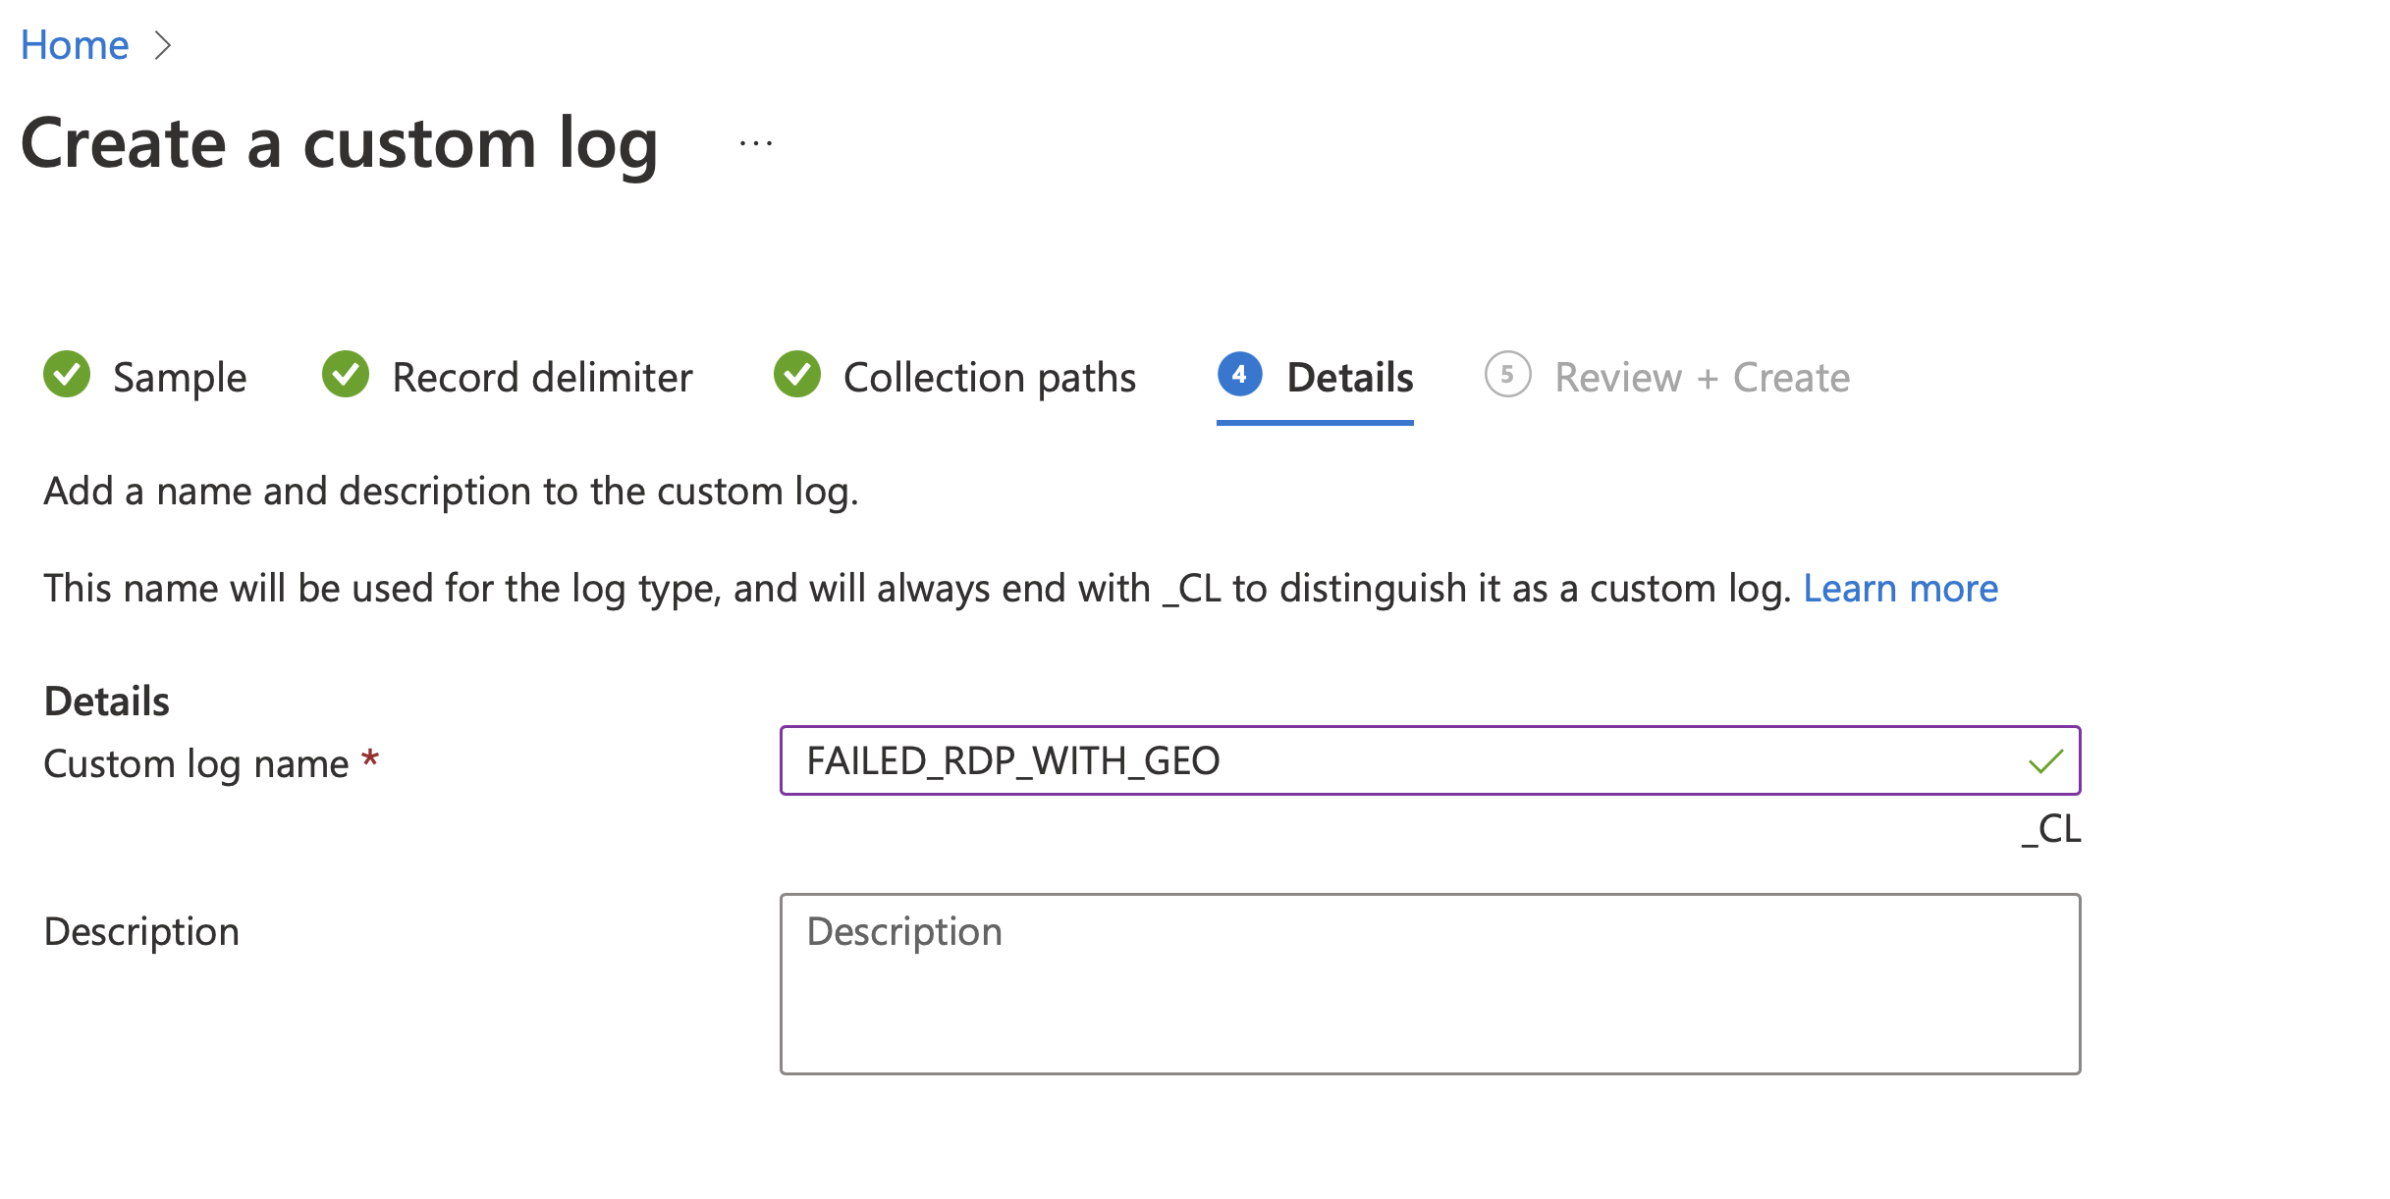The width and height of the screenshot is (2390, 1199).
Task: Click into the Description text area
Action: click(x=1430, y=984)
